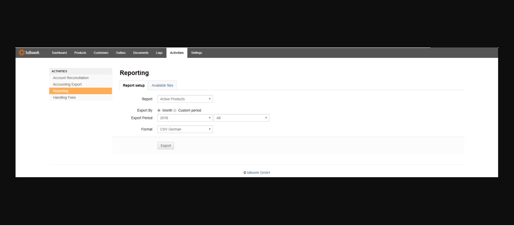The height and width of the screenshot is (226, 514).
Task: Open the Customers menu
Action: click(101, 53)
